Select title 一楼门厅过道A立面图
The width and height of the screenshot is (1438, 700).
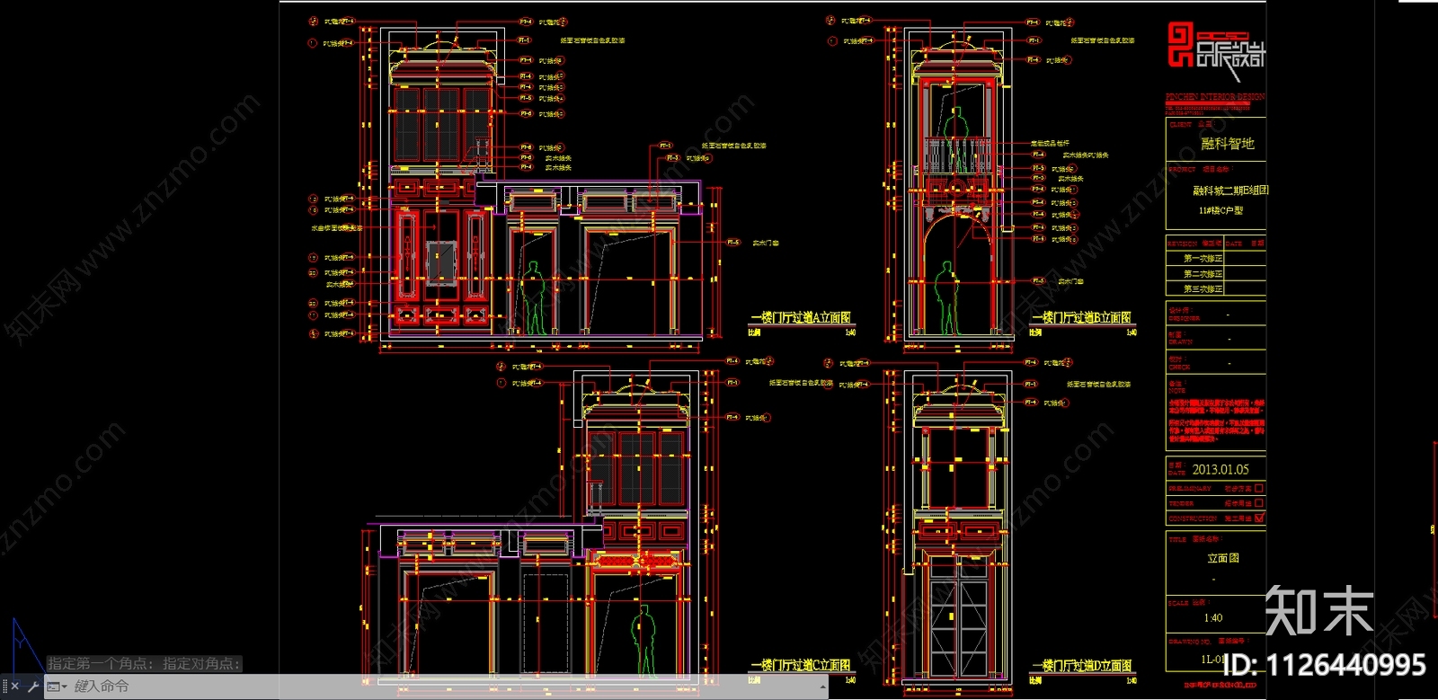(x=800, y=318)
